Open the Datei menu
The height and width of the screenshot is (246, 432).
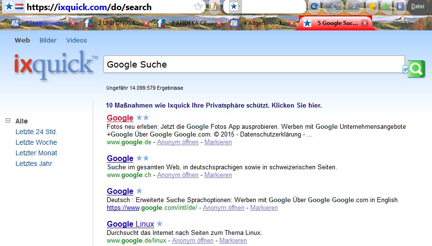(x=418, y=6)
